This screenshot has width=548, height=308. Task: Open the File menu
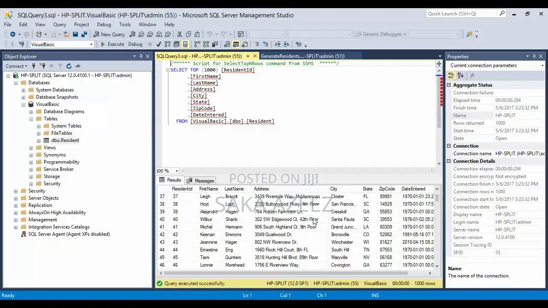tap(8, 24)
